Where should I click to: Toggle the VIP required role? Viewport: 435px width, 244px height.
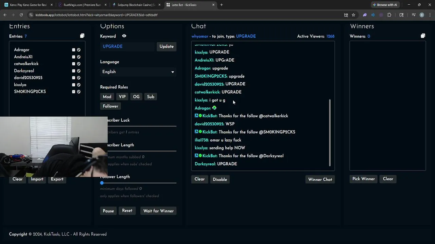(x=122, y=97)
